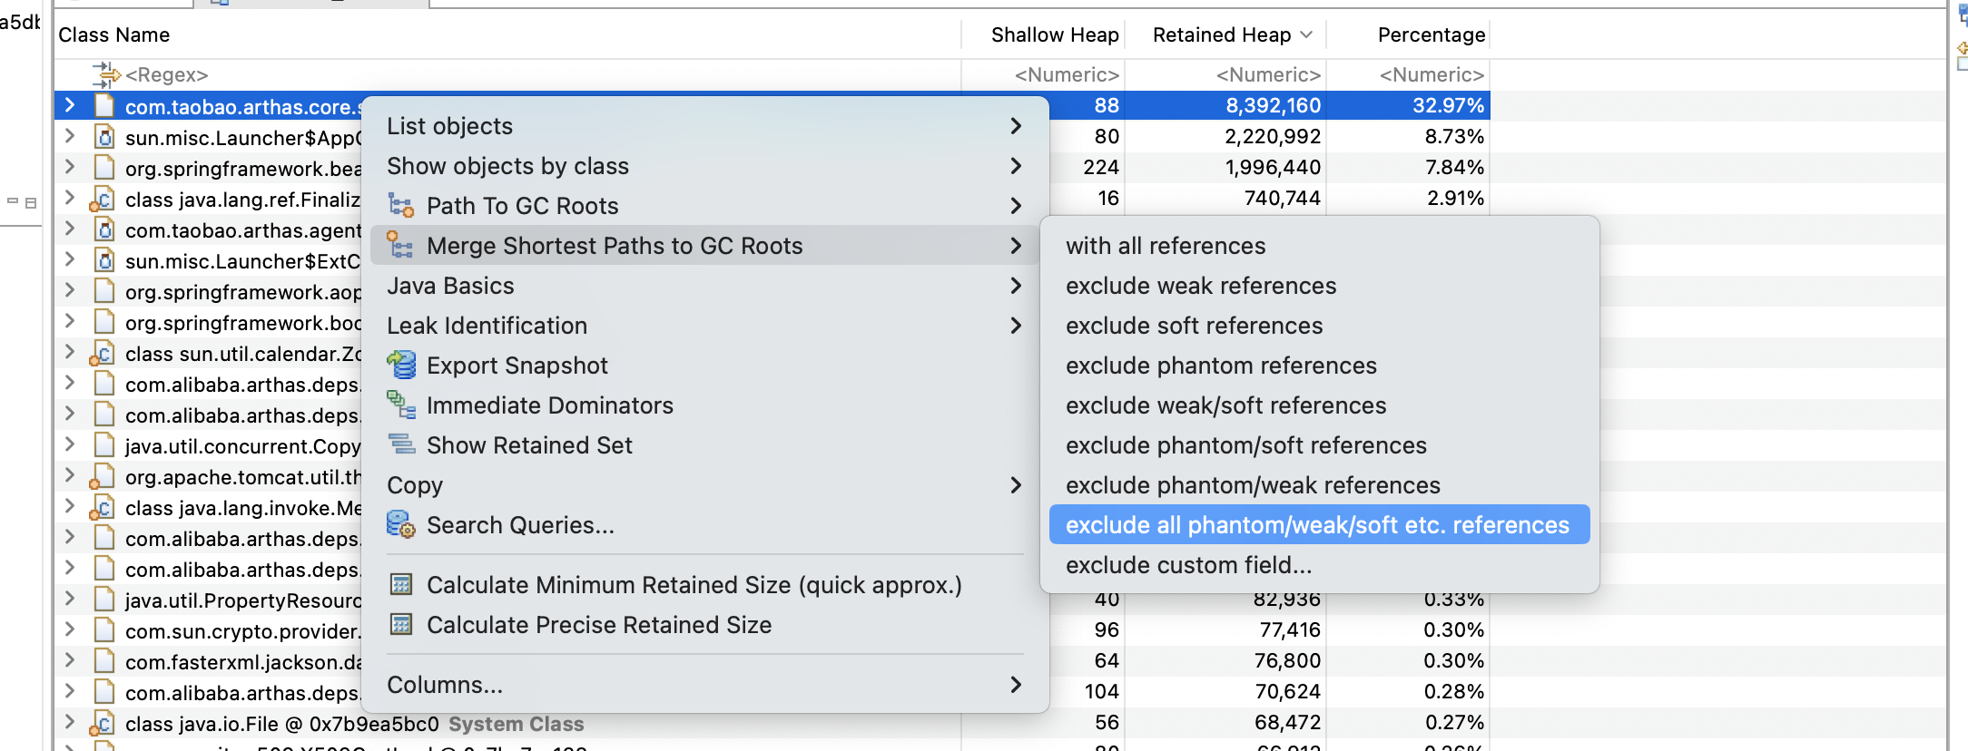Click the retained heap value 68,472

pos(1287,722)
